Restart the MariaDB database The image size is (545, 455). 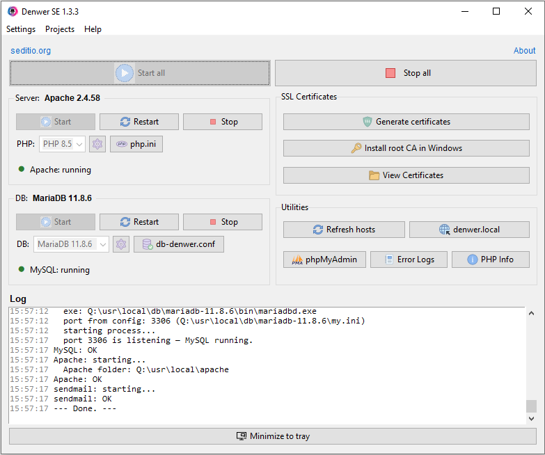pos(139,222)
